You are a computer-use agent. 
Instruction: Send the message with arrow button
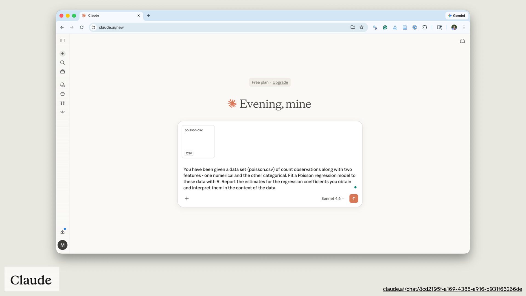[x=353, y=198]
